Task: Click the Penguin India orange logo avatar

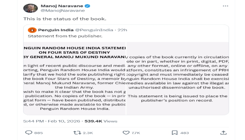Action: pyautogui.click(x=32, y=30)
